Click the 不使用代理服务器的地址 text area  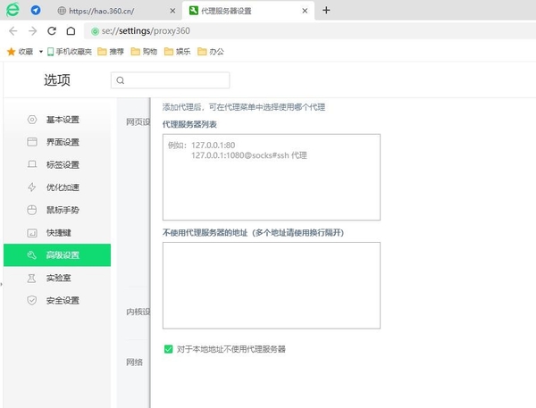(271, 285)
